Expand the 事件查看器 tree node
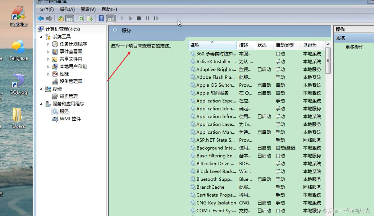374x216 pixels. click(x=48, y=52)
